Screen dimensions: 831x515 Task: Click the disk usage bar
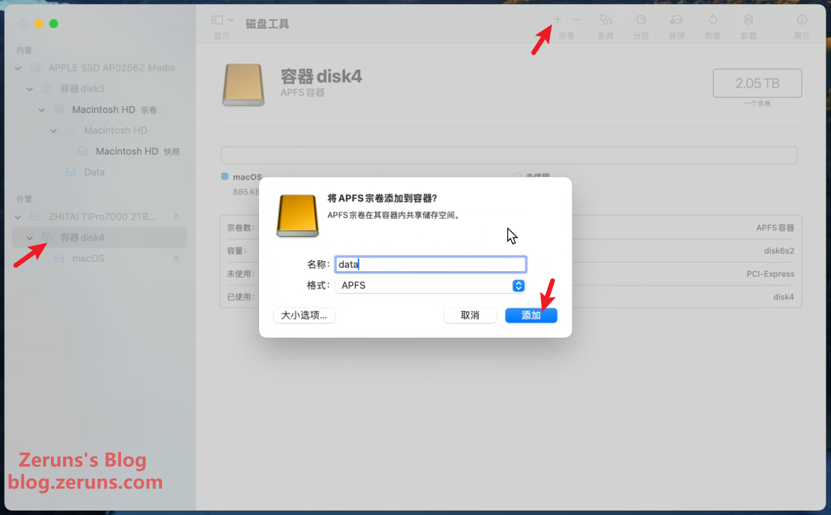point(509,155)
